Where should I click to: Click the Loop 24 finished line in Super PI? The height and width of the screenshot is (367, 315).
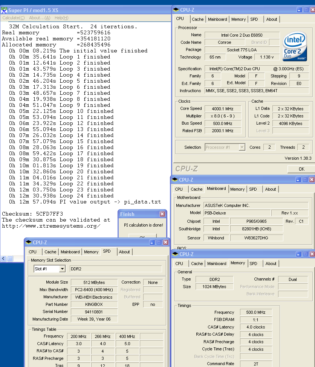(x=61, y=196)
